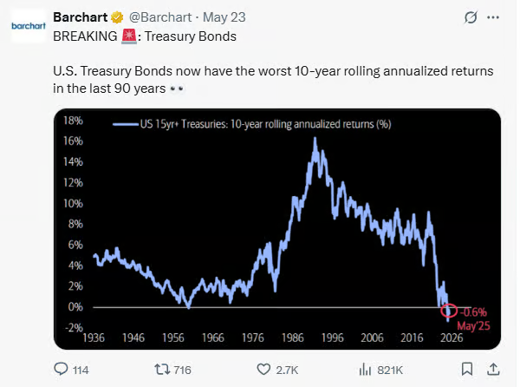Open the Treasury returns chart image

pyautogui.click(x=277, y=227)
